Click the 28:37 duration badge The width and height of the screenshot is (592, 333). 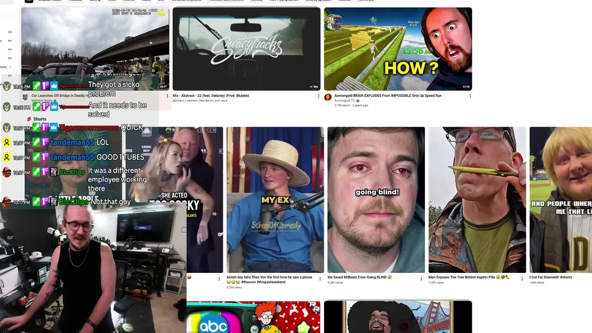(163, 86)
